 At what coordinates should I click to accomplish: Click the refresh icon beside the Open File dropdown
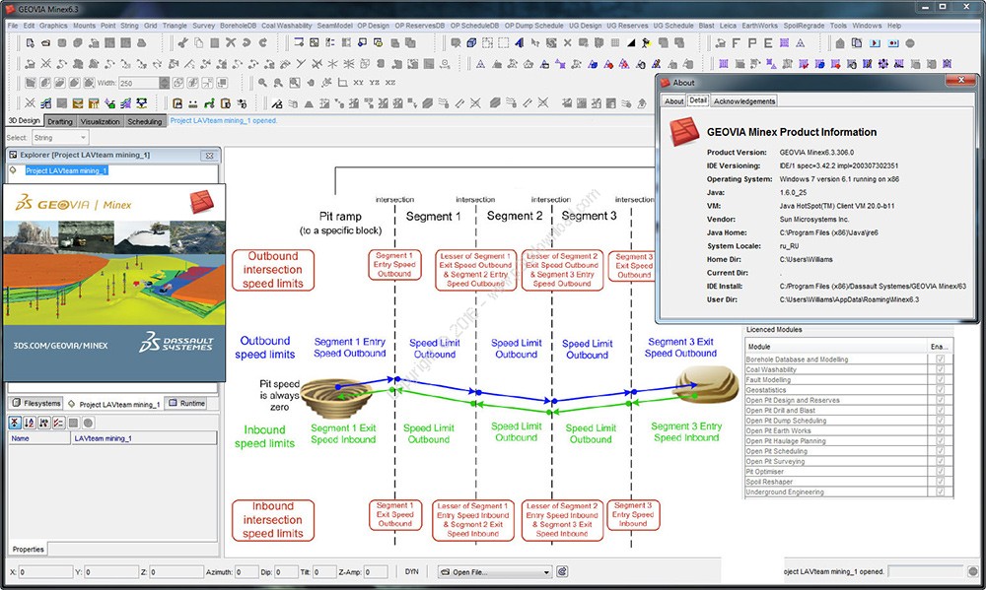pyautogui.click(x=562, y=571)
